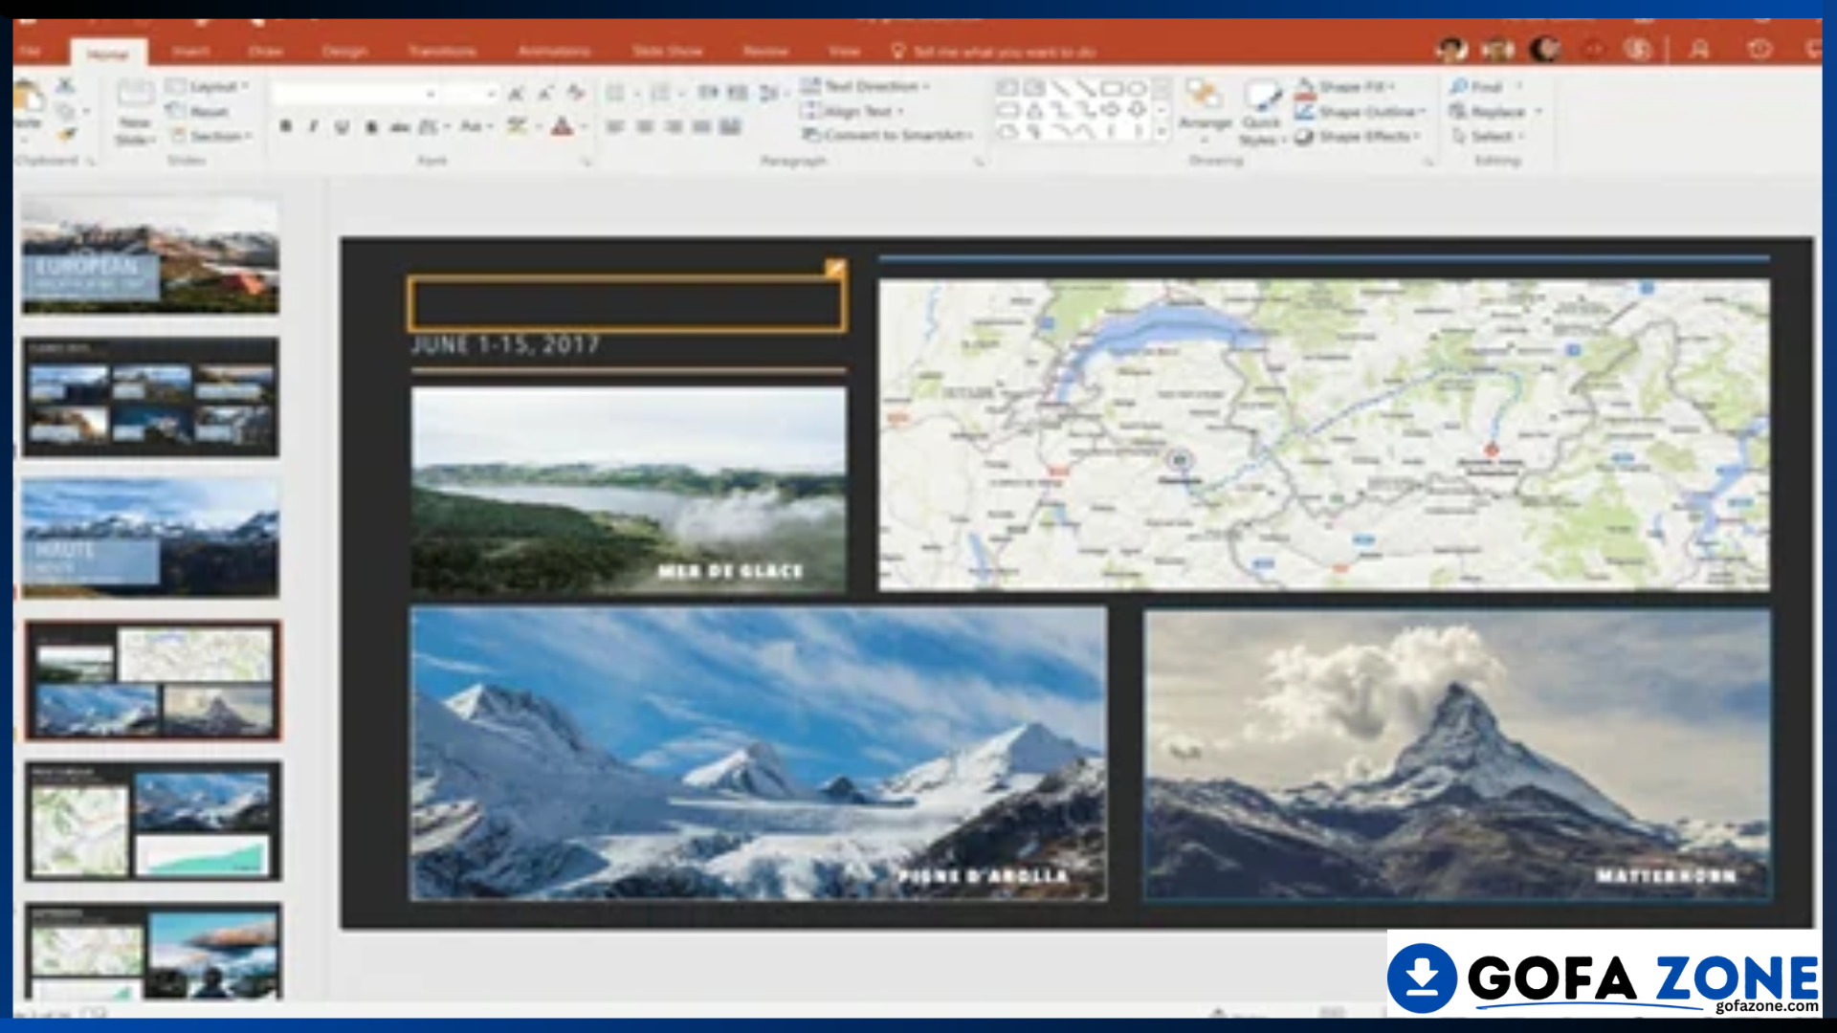
Task: Click the route map image on slide
Action: [1324, 435]
